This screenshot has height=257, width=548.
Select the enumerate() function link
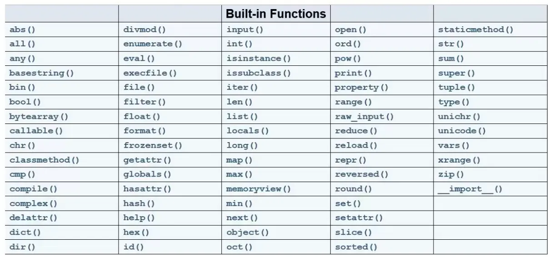pyautogui.click(x=153, y=44)
